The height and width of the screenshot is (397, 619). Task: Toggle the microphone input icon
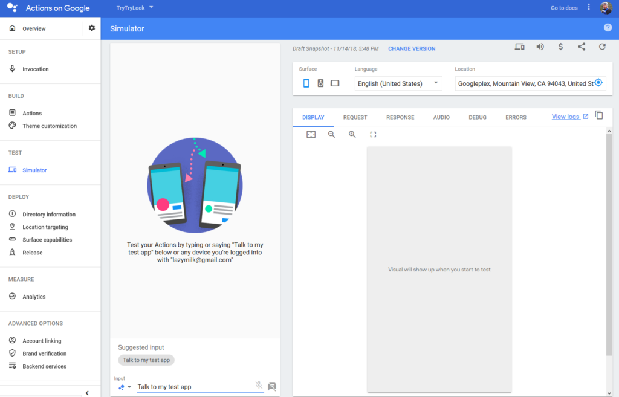[259, 385]
